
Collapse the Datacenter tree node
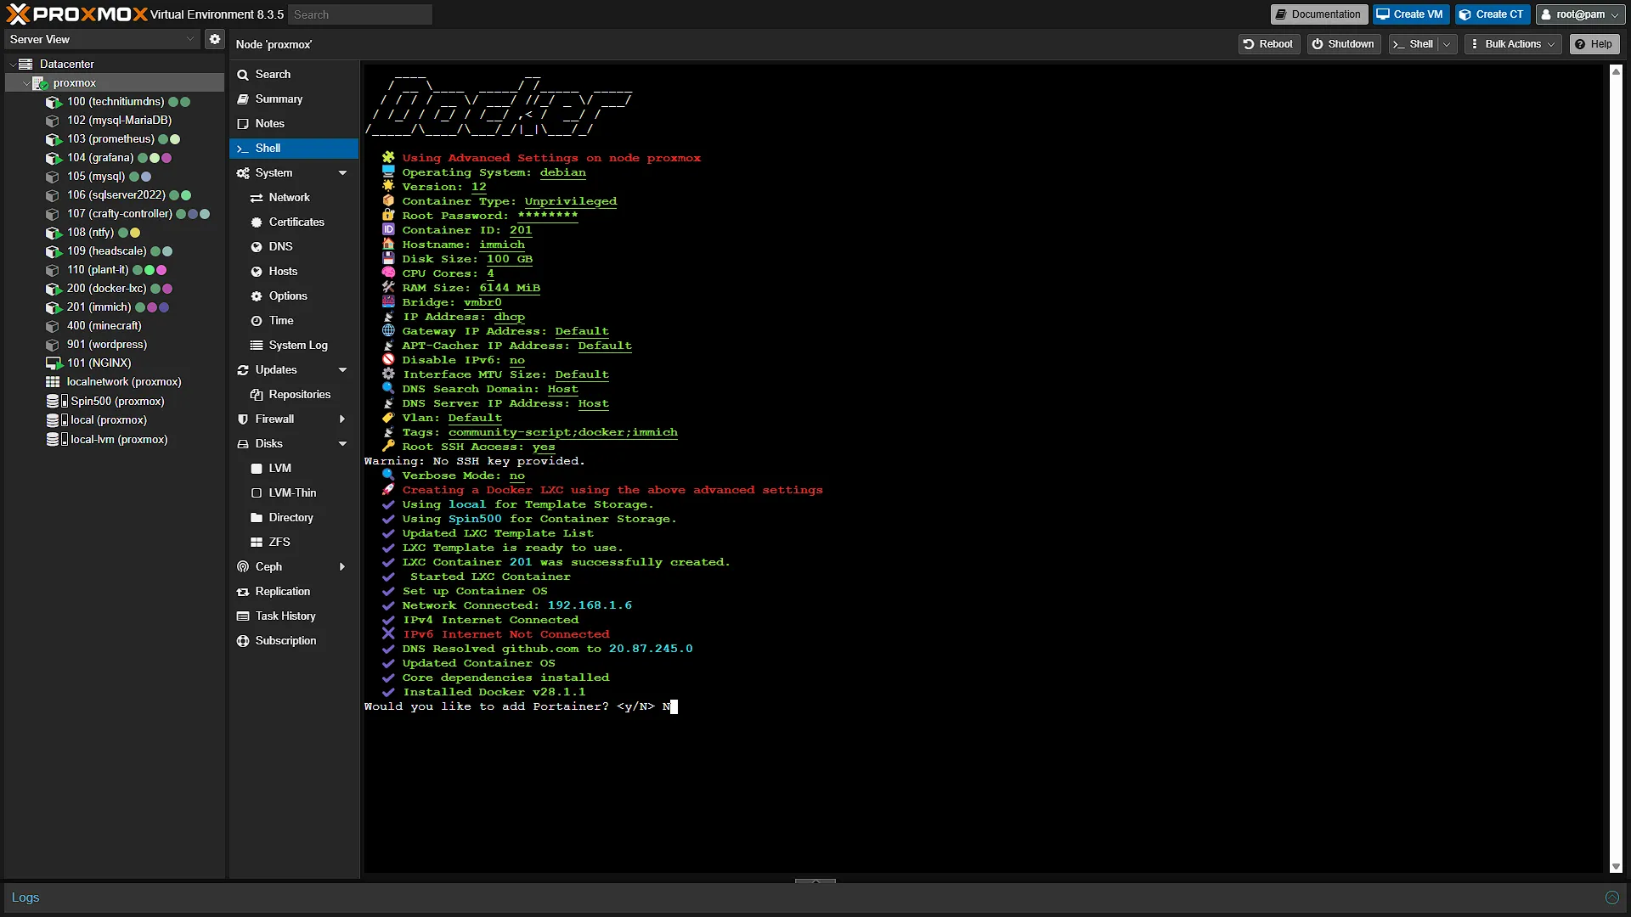(13, 65)
